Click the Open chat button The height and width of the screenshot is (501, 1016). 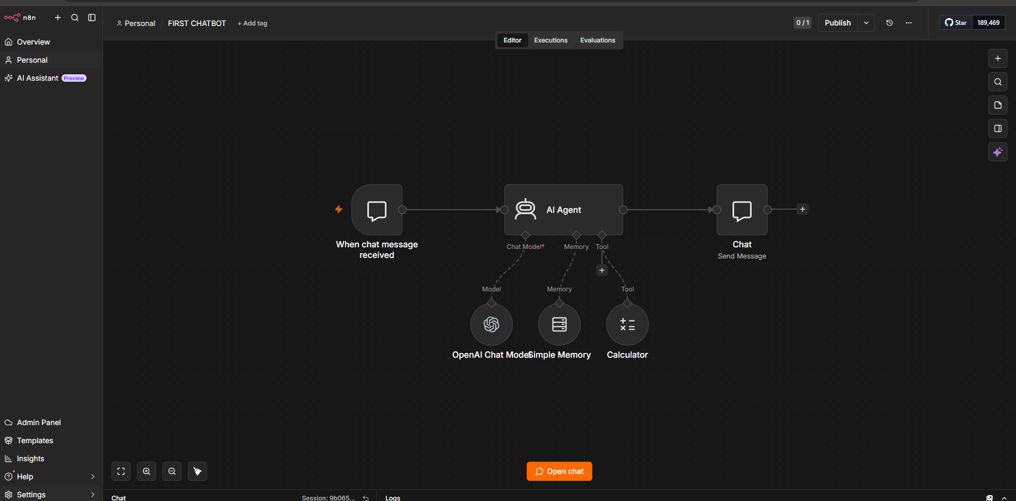pyautogui.click(x=559, y=471)
